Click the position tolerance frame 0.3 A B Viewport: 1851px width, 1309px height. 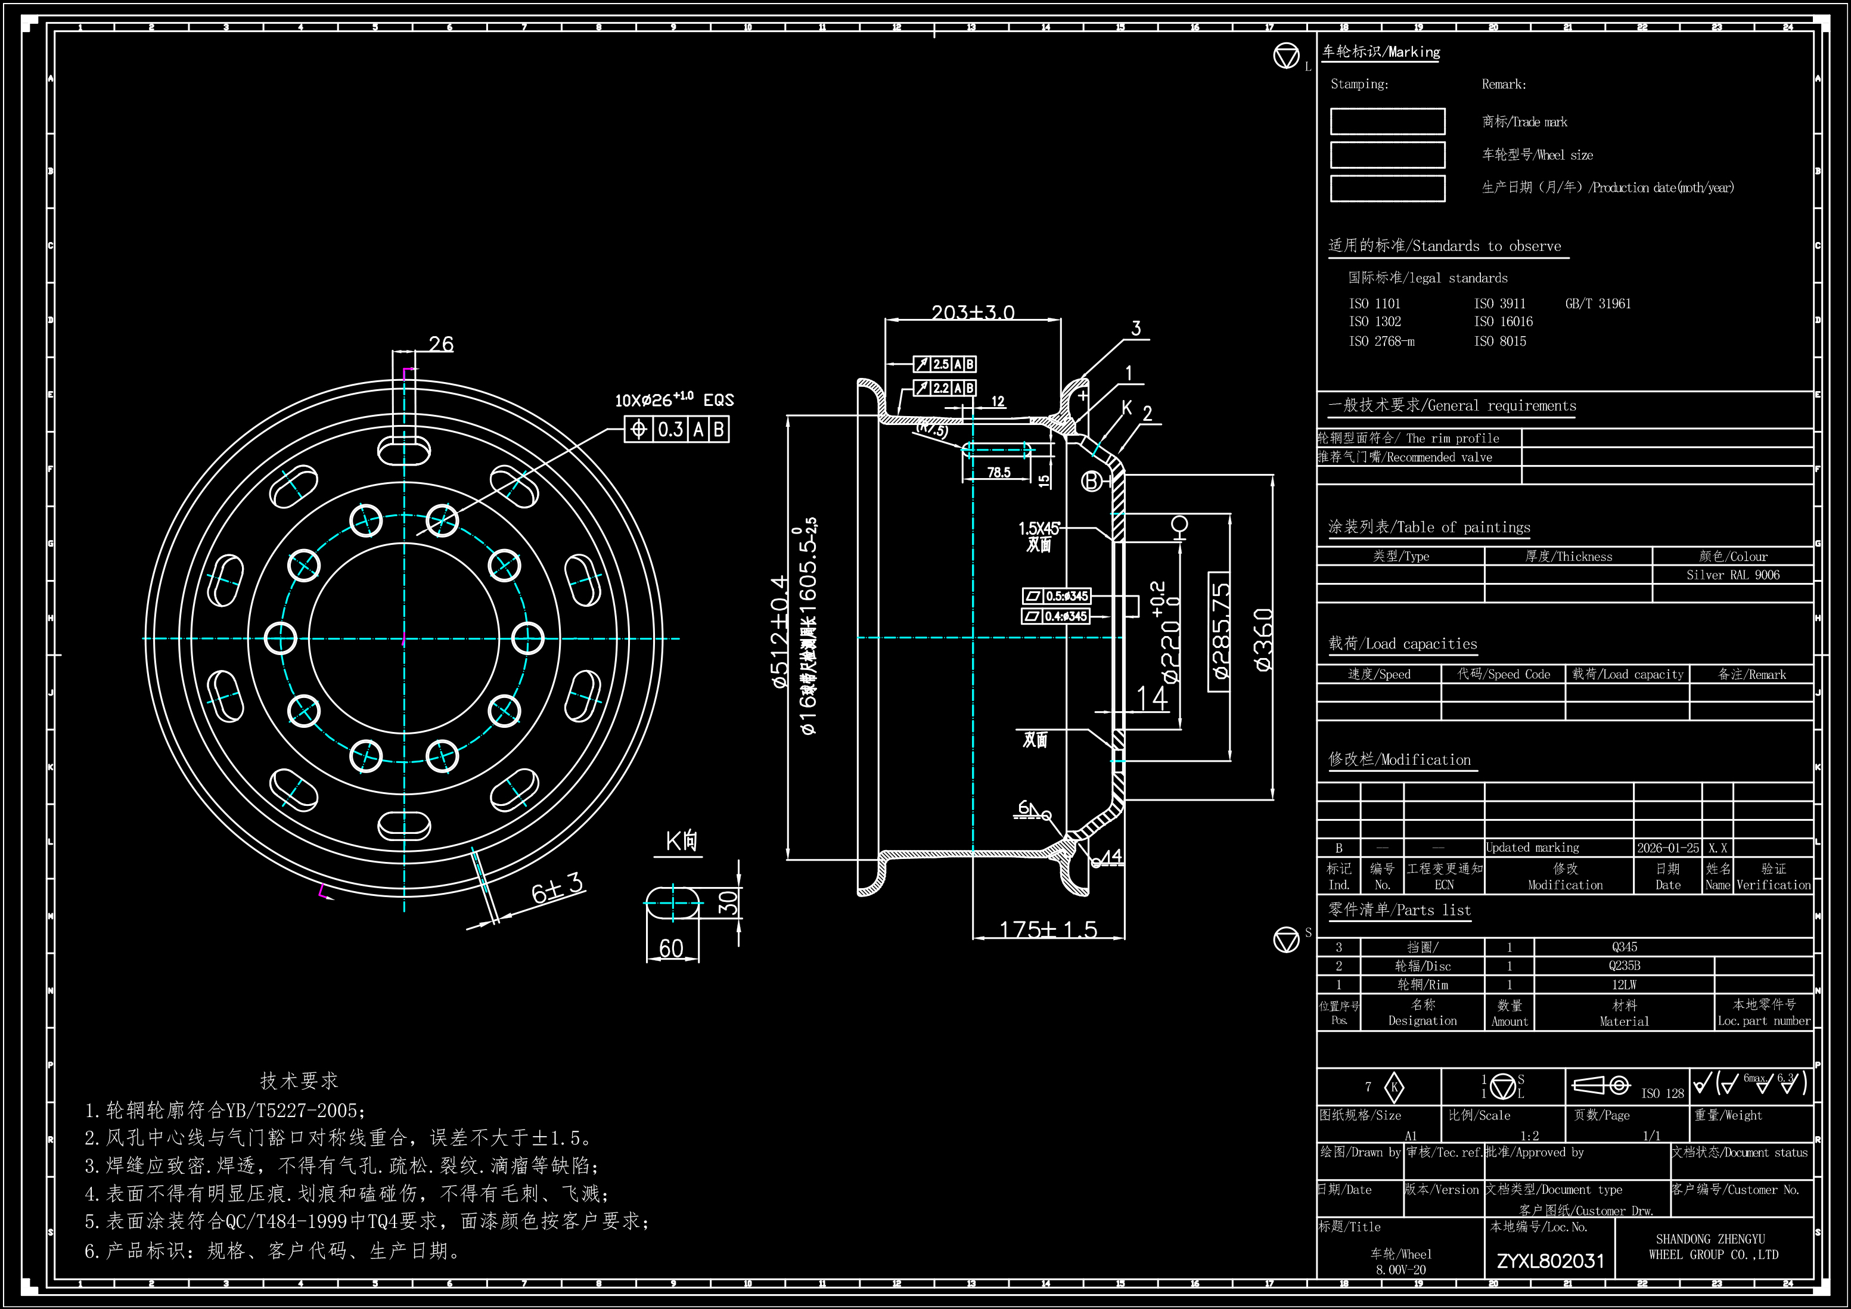[x=676, y=429]
